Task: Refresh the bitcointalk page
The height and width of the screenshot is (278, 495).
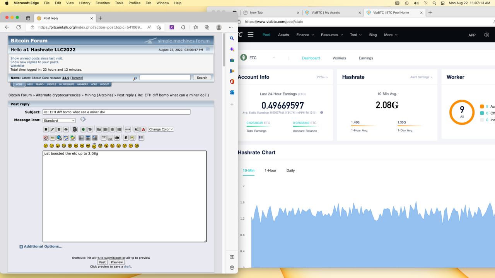Action: tap(18, 27)
